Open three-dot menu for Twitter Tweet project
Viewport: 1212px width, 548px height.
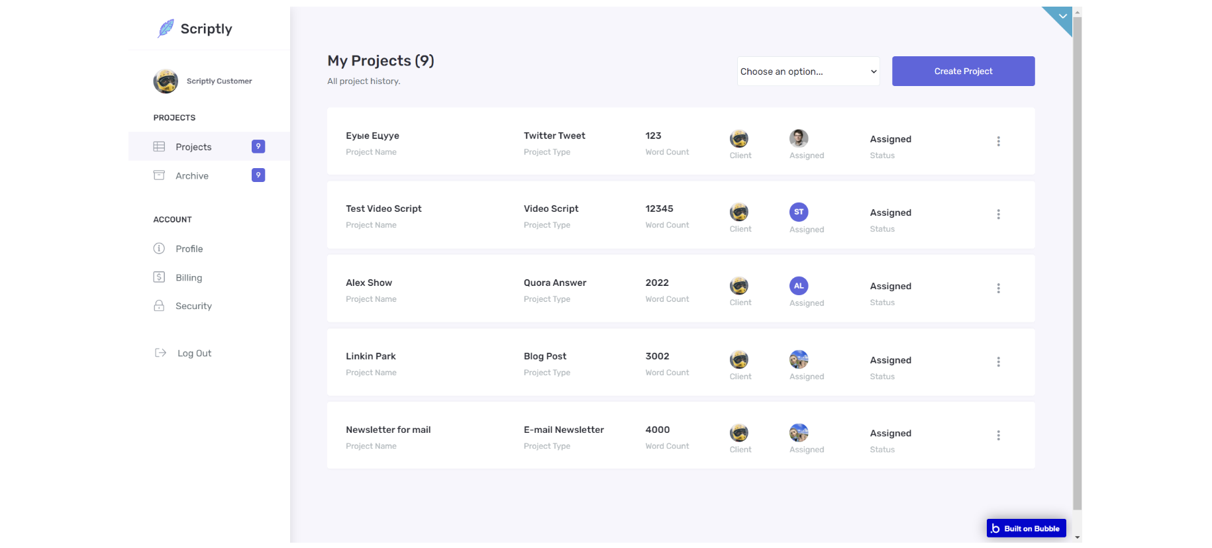click(x=998, y=141)
